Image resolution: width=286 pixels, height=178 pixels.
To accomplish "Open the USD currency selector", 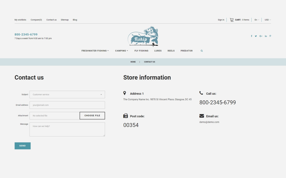I will pyautogui.click(x=268, y=20).
